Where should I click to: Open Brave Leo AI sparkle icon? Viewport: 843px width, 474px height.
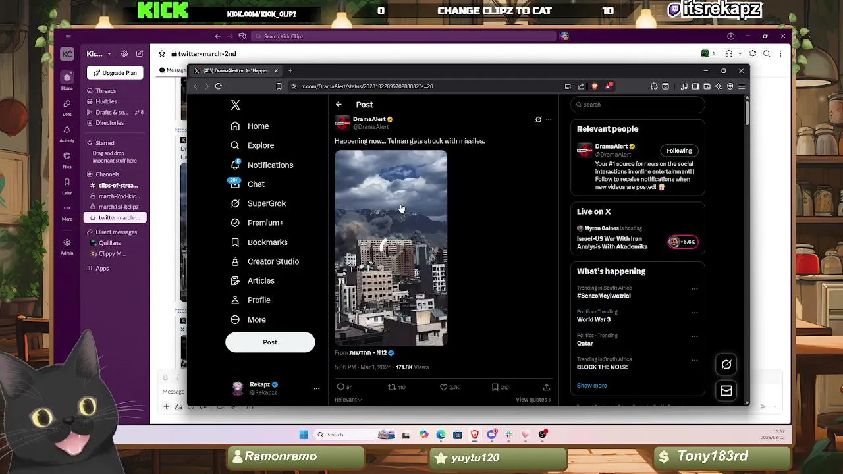coord(719,86)
